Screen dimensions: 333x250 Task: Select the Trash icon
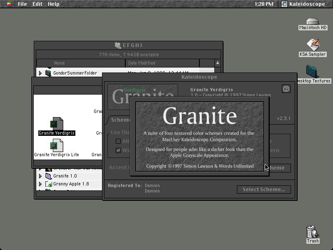click(312, 232)
